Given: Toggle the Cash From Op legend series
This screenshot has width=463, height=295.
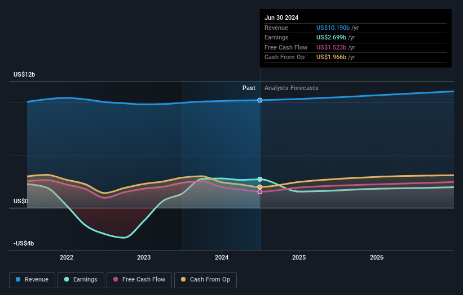Looking at the screenshot, I should tap(205, 280).
